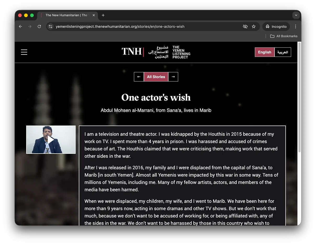Switch language to English
The width and height of the screenshot is (316, 245).
pyautogui.click(x=264, y=52)
